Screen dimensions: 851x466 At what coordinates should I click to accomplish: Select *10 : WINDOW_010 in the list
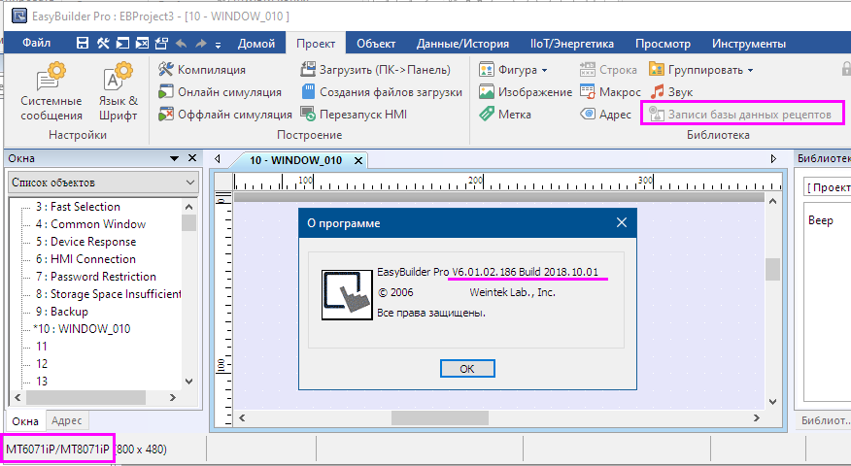click(x=82, y=329)
